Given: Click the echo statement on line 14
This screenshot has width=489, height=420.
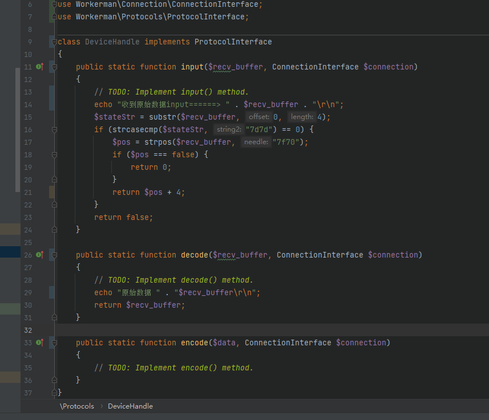Looking at the screenshot, I should (219, 104).
